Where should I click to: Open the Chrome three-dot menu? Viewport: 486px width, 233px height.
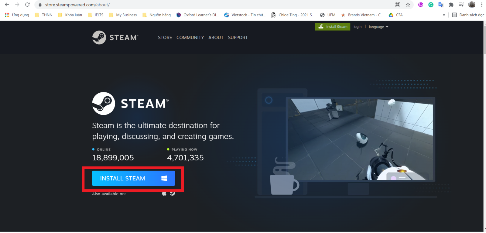point(482,5)
